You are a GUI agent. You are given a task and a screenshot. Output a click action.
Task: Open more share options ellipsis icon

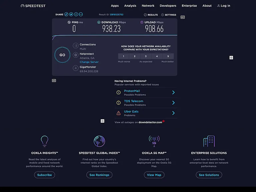click(x=81, y=14)
